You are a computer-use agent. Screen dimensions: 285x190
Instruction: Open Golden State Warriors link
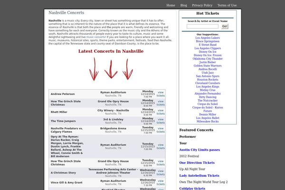pos(208,66)
